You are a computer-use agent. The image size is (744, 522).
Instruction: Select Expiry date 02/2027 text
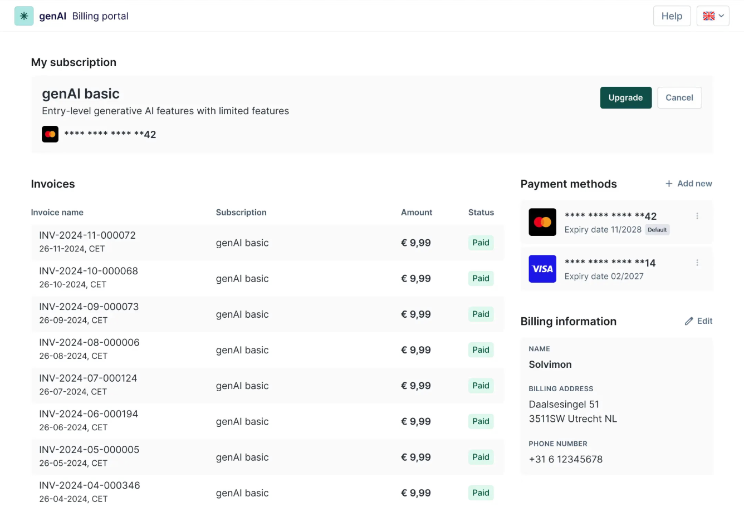(604, 277)
